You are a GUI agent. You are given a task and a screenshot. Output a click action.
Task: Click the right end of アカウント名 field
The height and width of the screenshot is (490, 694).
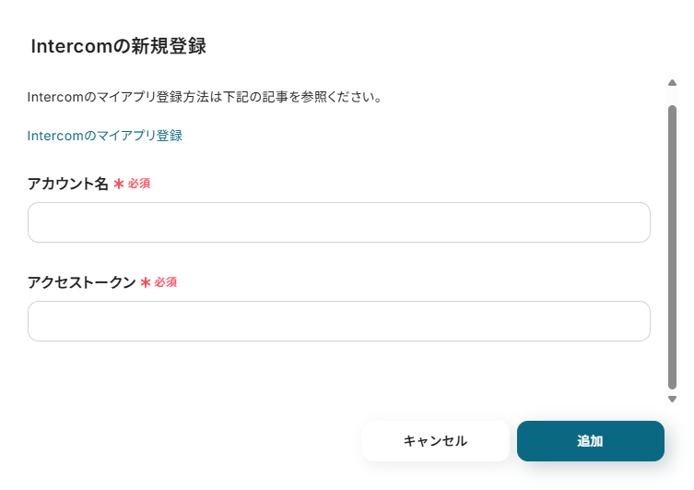pos(636,222)
